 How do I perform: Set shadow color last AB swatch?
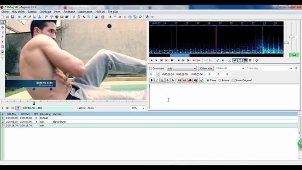click(x=195, y=80)
